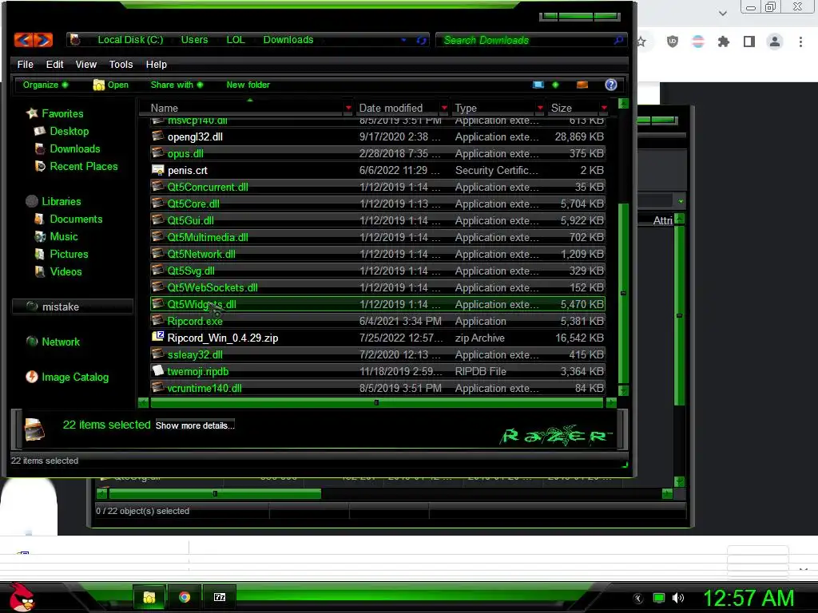
Task: Click the striped flag extension icon
Action: coord(698,42)
